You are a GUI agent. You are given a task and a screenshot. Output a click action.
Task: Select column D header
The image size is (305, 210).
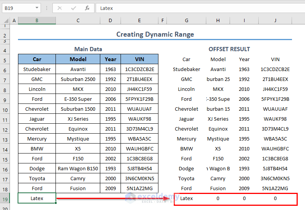[110, 20]
